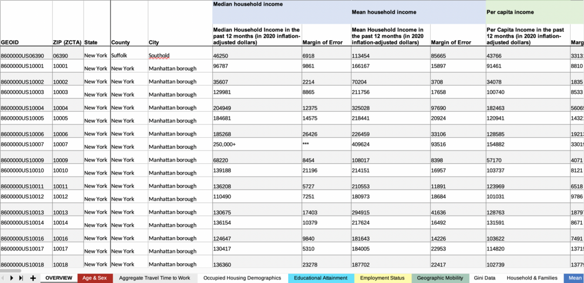The image size is (584, 283).
Task: Click margin of error 14575
Action: coord(326,118)
